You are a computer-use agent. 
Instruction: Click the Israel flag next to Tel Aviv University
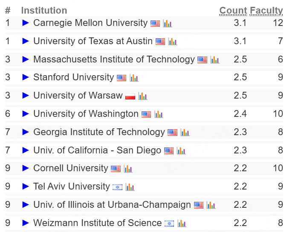click(117, 187)
